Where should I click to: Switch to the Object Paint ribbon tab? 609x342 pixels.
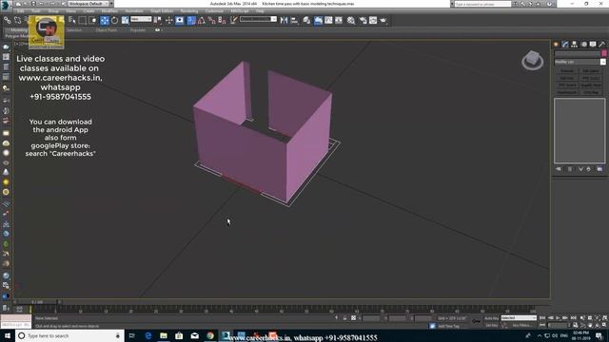pos(106,29)
